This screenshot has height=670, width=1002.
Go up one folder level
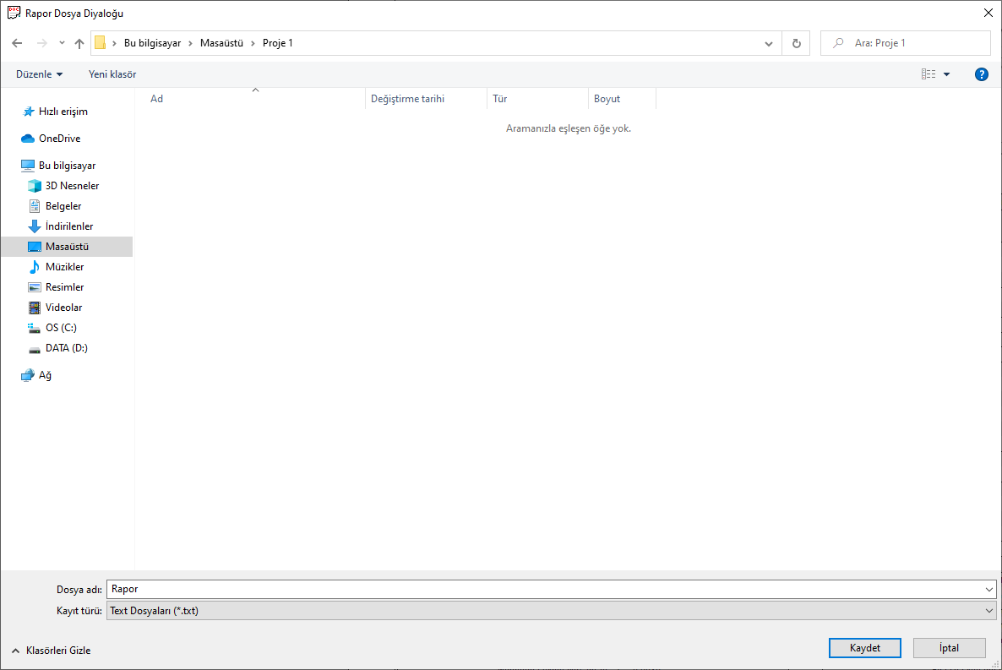79,43
